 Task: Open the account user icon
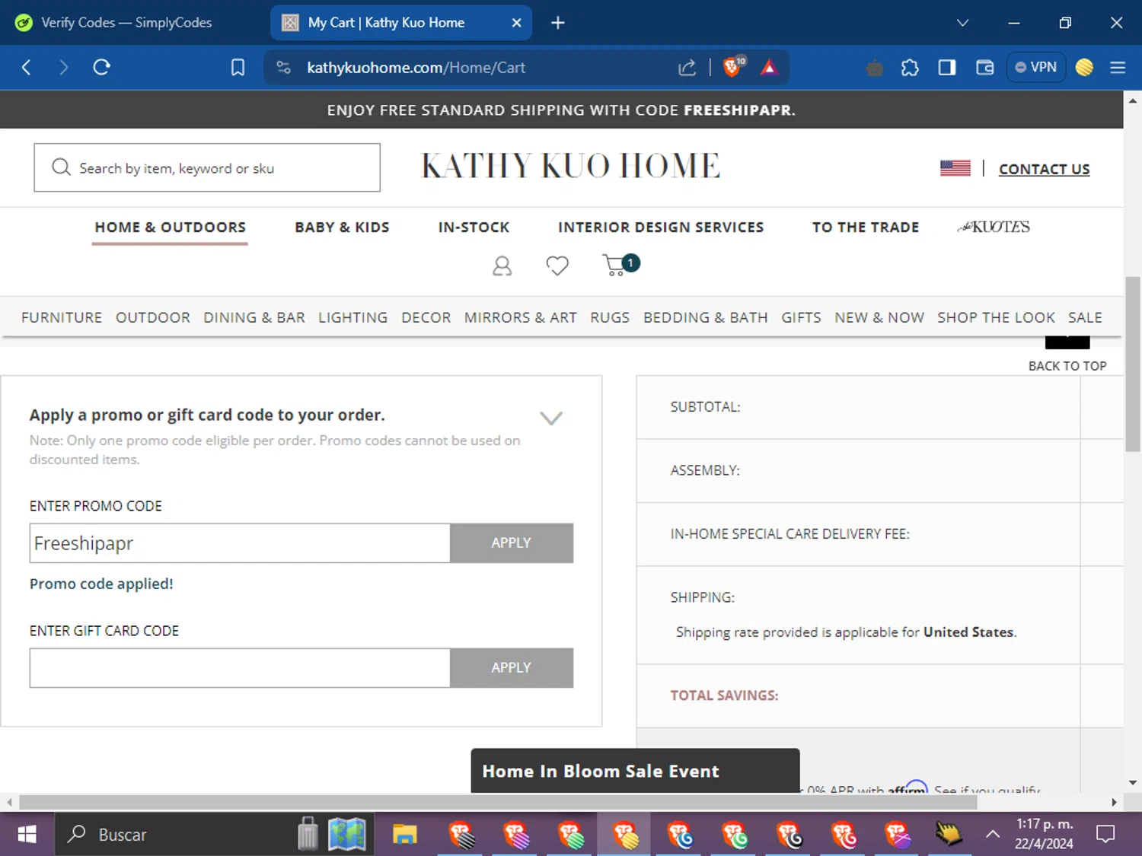pos(502,266)
